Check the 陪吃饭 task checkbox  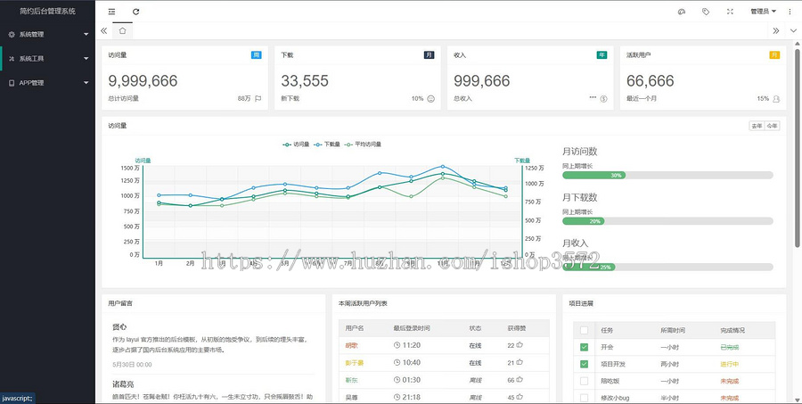pos(584,381)
